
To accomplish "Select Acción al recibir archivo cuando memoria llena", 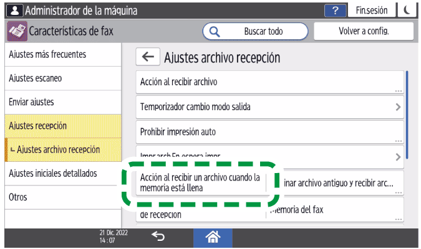I will coord(201,182).
